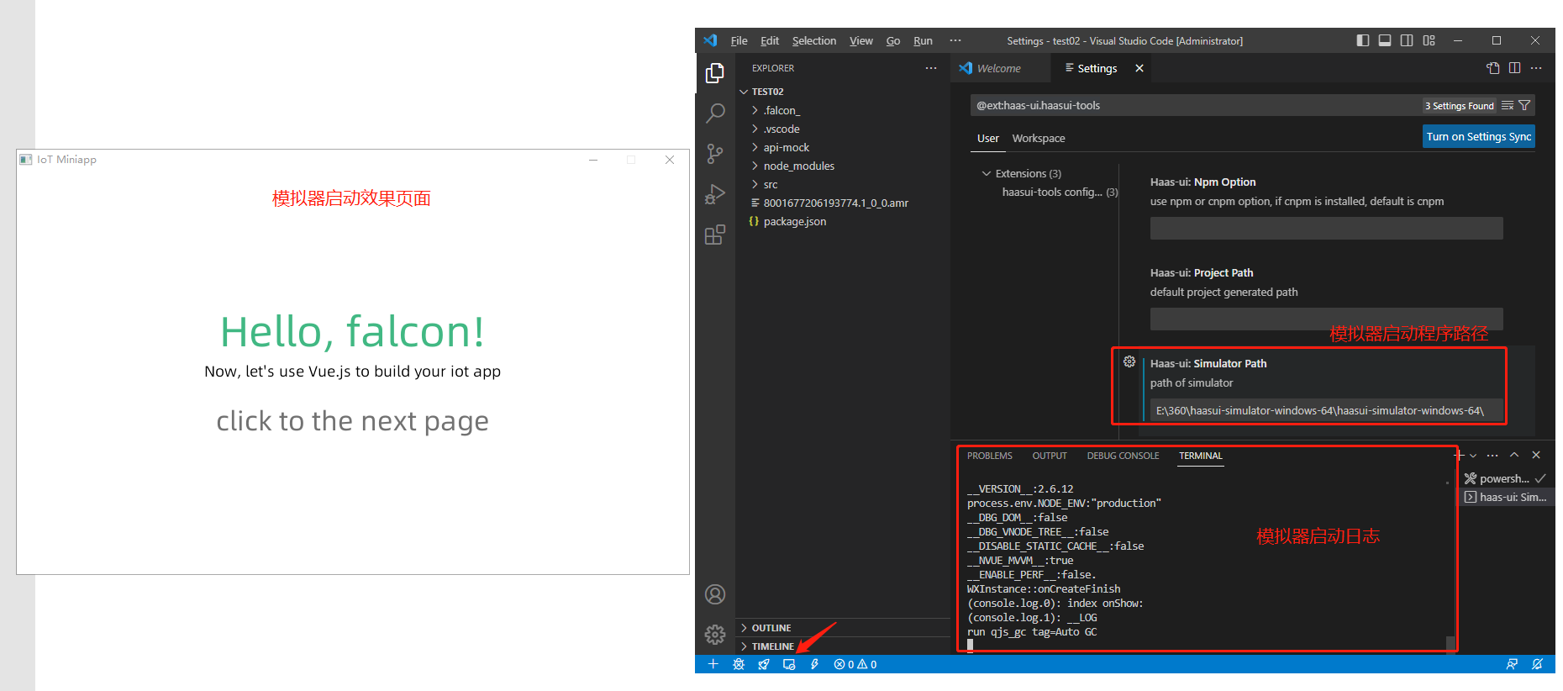Open the Manage gear in activity bar
This screenshot has height=691, width=1563.
pyautogui.click(x=715, y=635)
